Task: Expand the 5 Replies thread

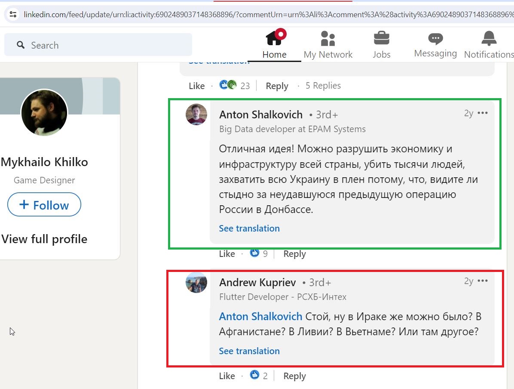Action: pos(323,85)
